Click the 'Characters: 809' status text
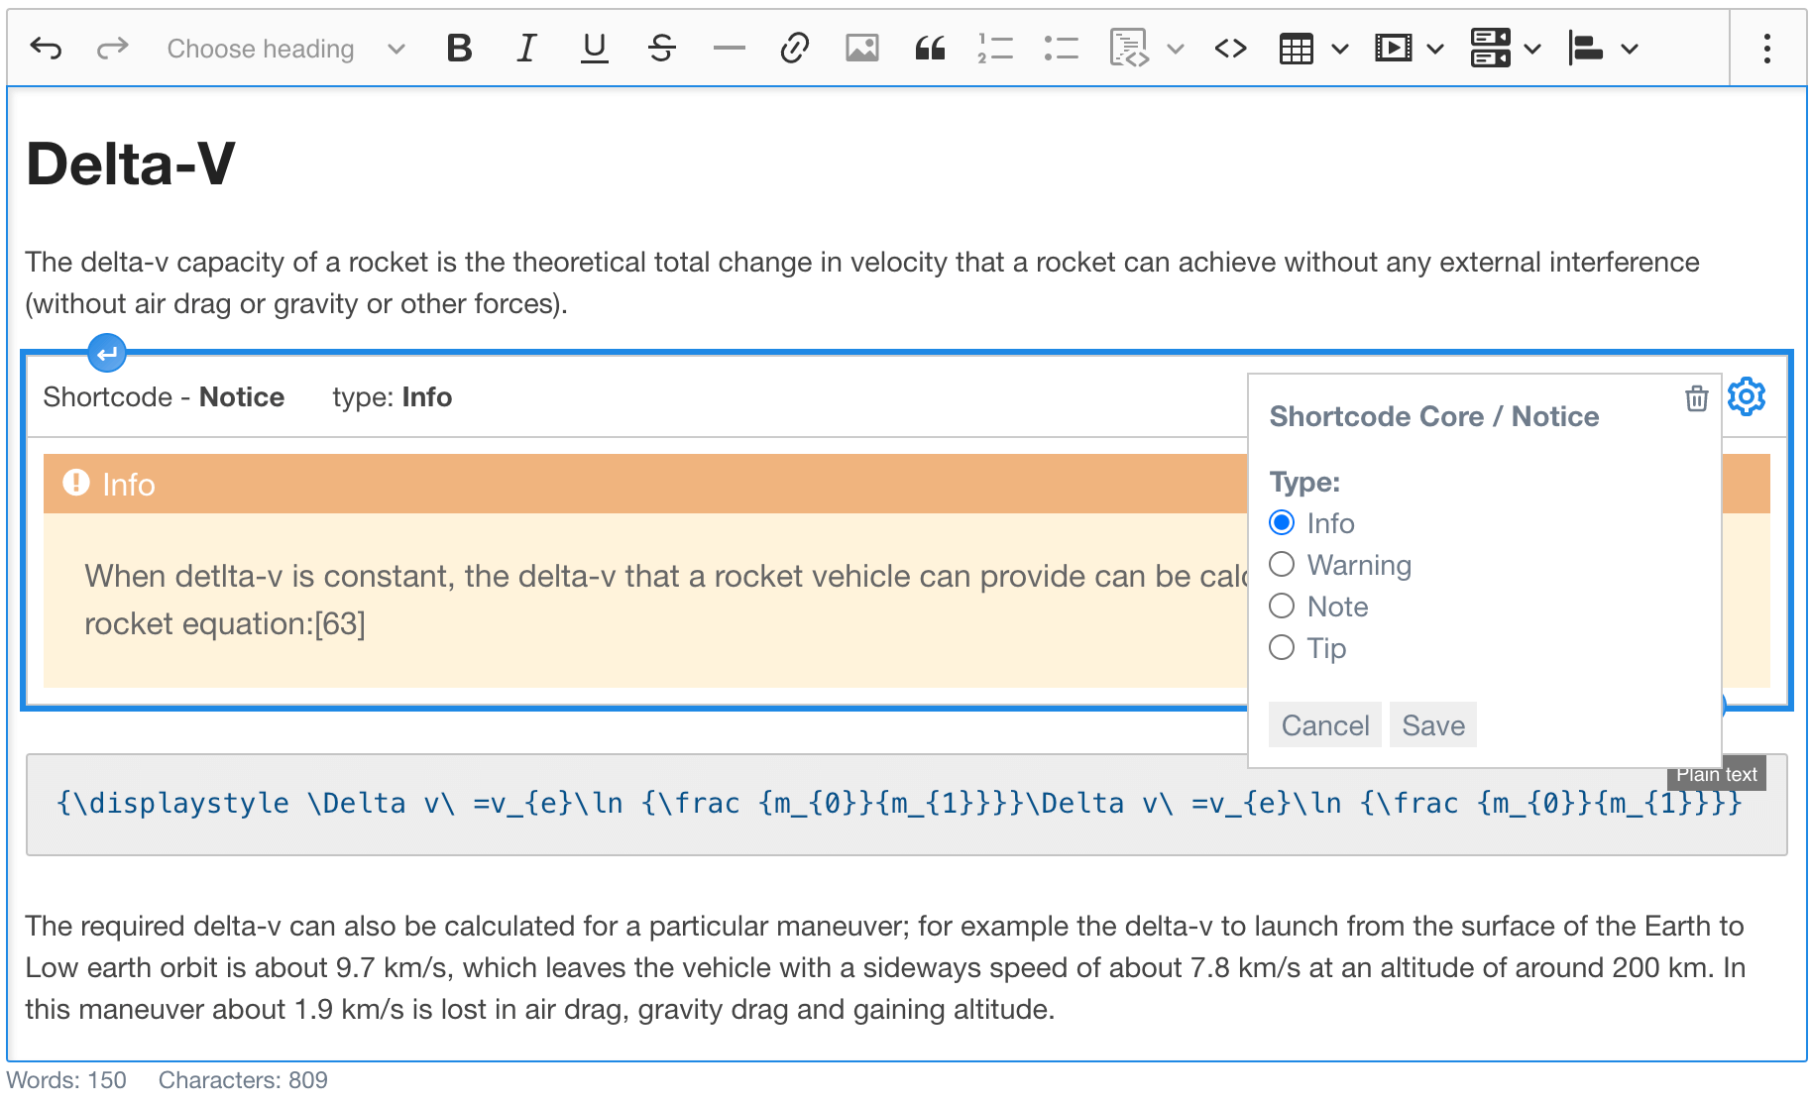 [x=243, y=1080]
